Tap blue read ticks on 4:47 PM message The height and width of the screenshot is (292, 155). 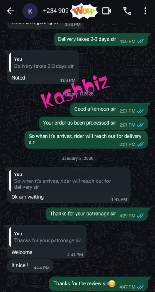click(x=140, y=287)
